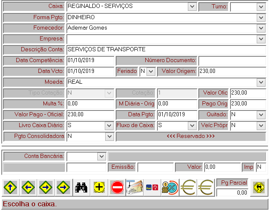The image size is (273, 210).
Task: Click the Valor Pago - Oficial field
Action: pos(90,115)
